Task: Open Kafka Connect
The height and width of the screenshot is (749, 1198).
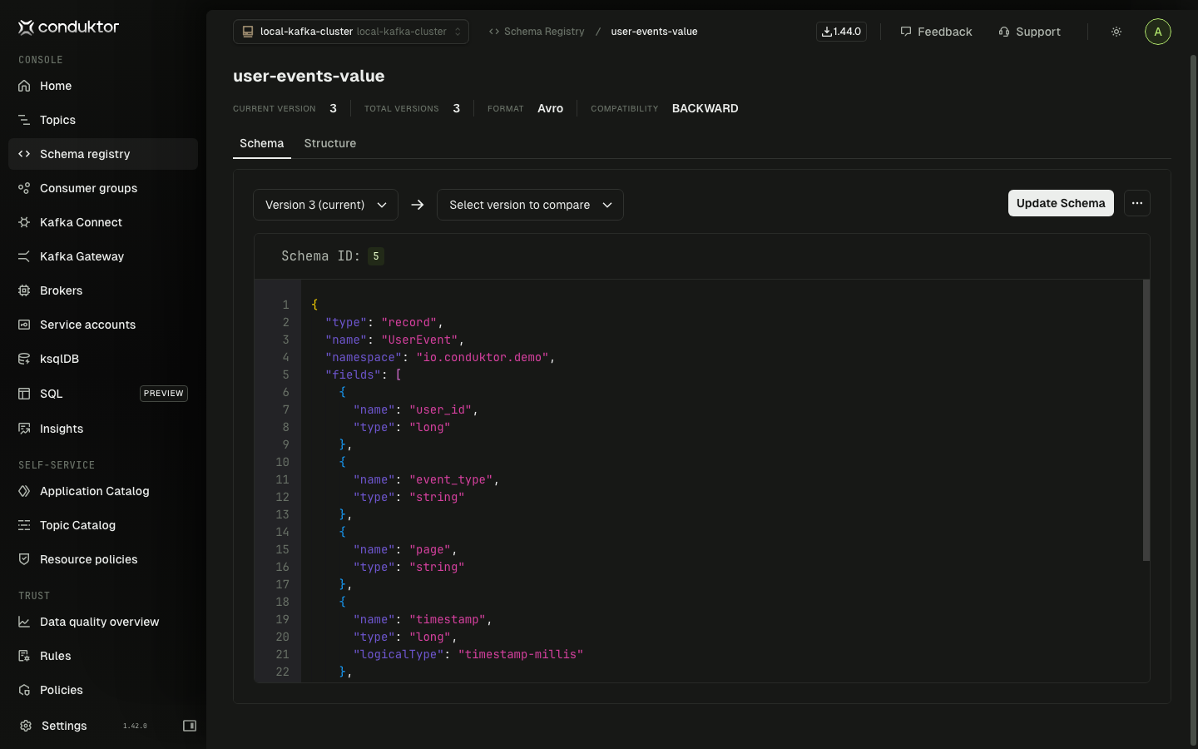Action: pyautogui.click(x=81, y=222)
